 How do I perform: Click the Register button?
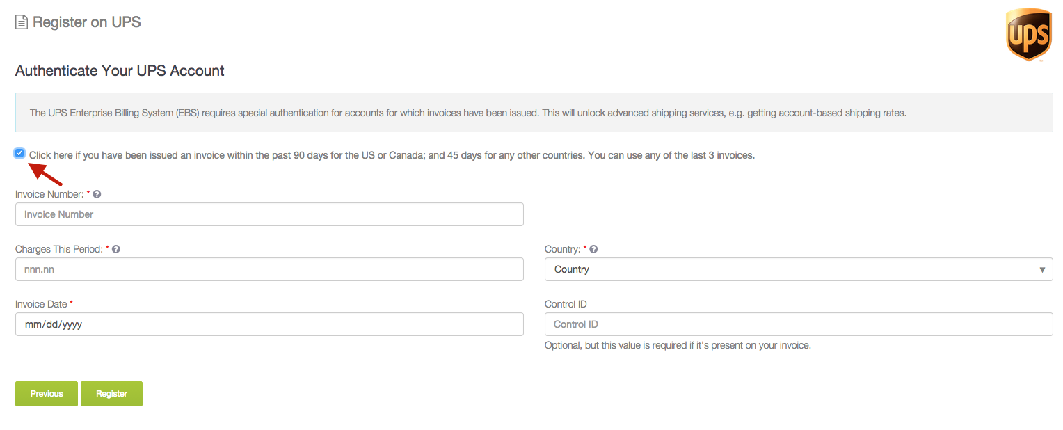tap(111, 394)
